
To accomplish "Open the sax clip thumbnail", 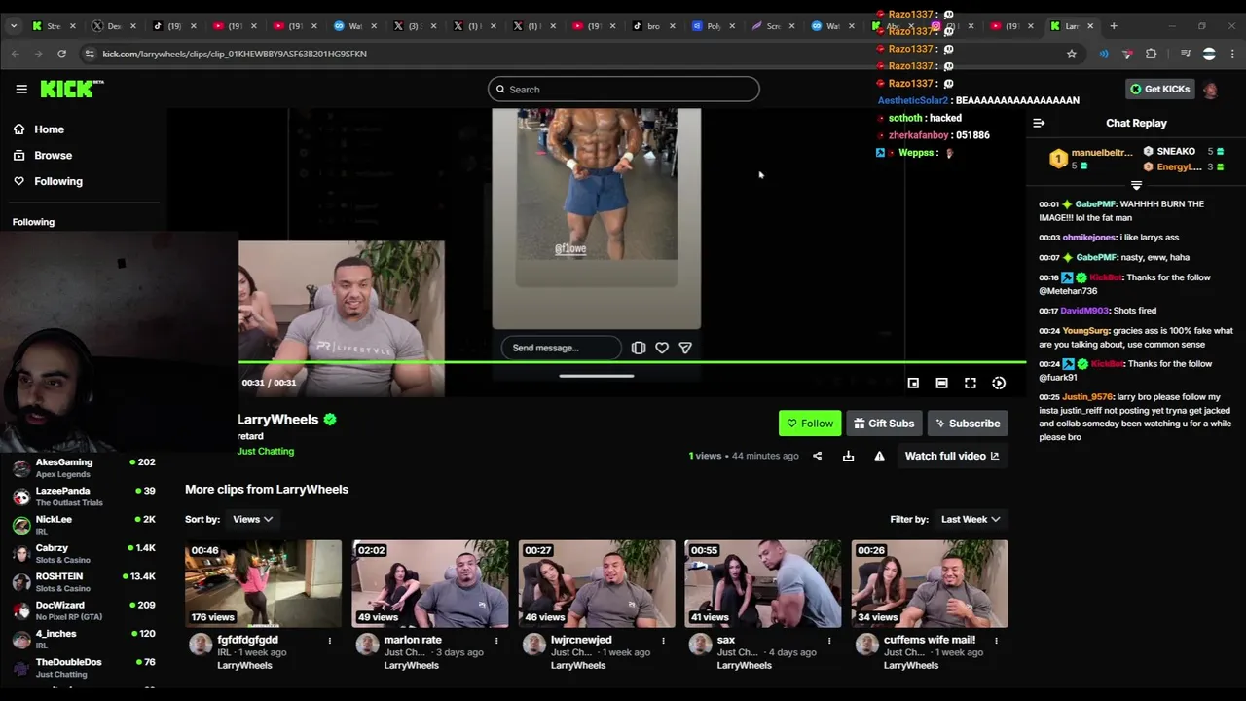I will tap(763, 584).
